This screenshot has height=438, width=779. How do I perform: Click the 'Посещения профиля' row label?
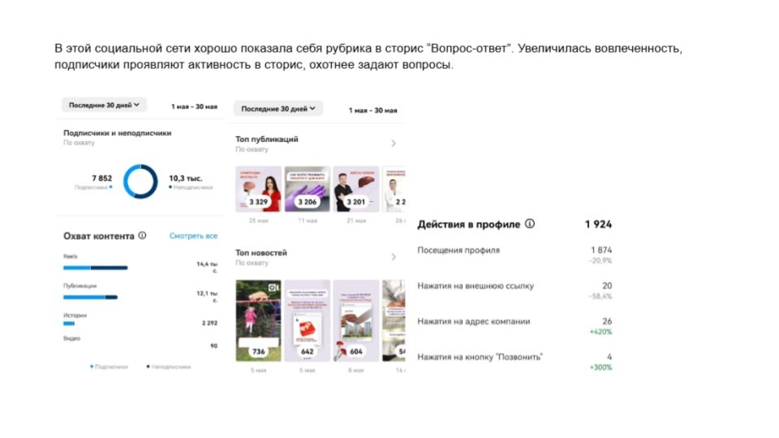click(x=458, y=251)
